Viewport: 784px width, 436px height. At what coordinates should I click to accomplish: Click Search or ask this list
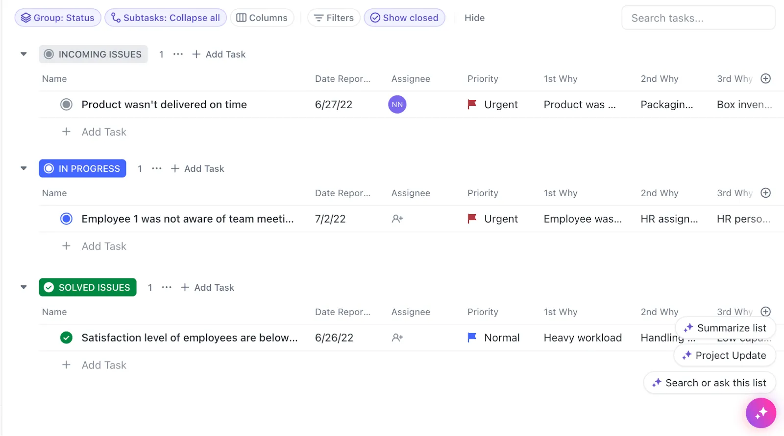coord(710,383)
